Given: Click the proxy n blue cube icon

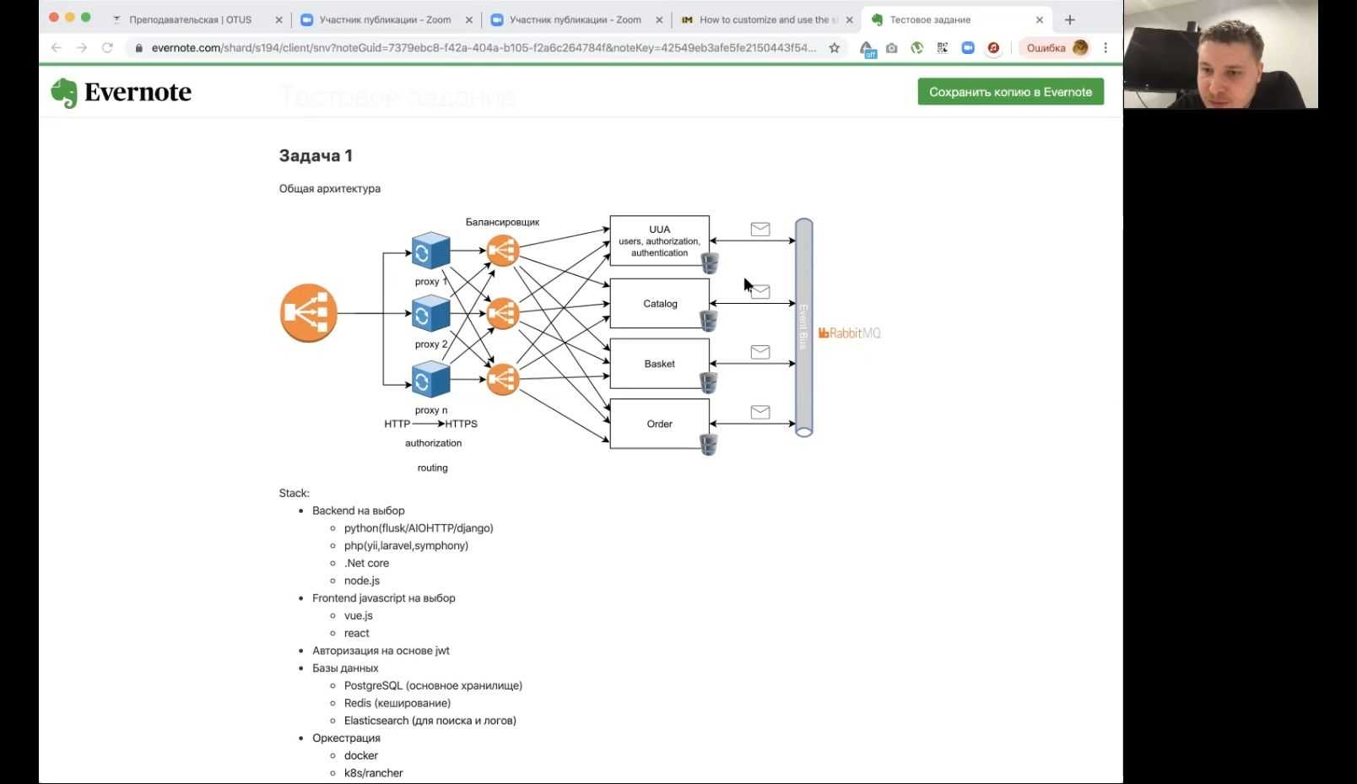Looking at the screenshot, I should pos(430,381).
